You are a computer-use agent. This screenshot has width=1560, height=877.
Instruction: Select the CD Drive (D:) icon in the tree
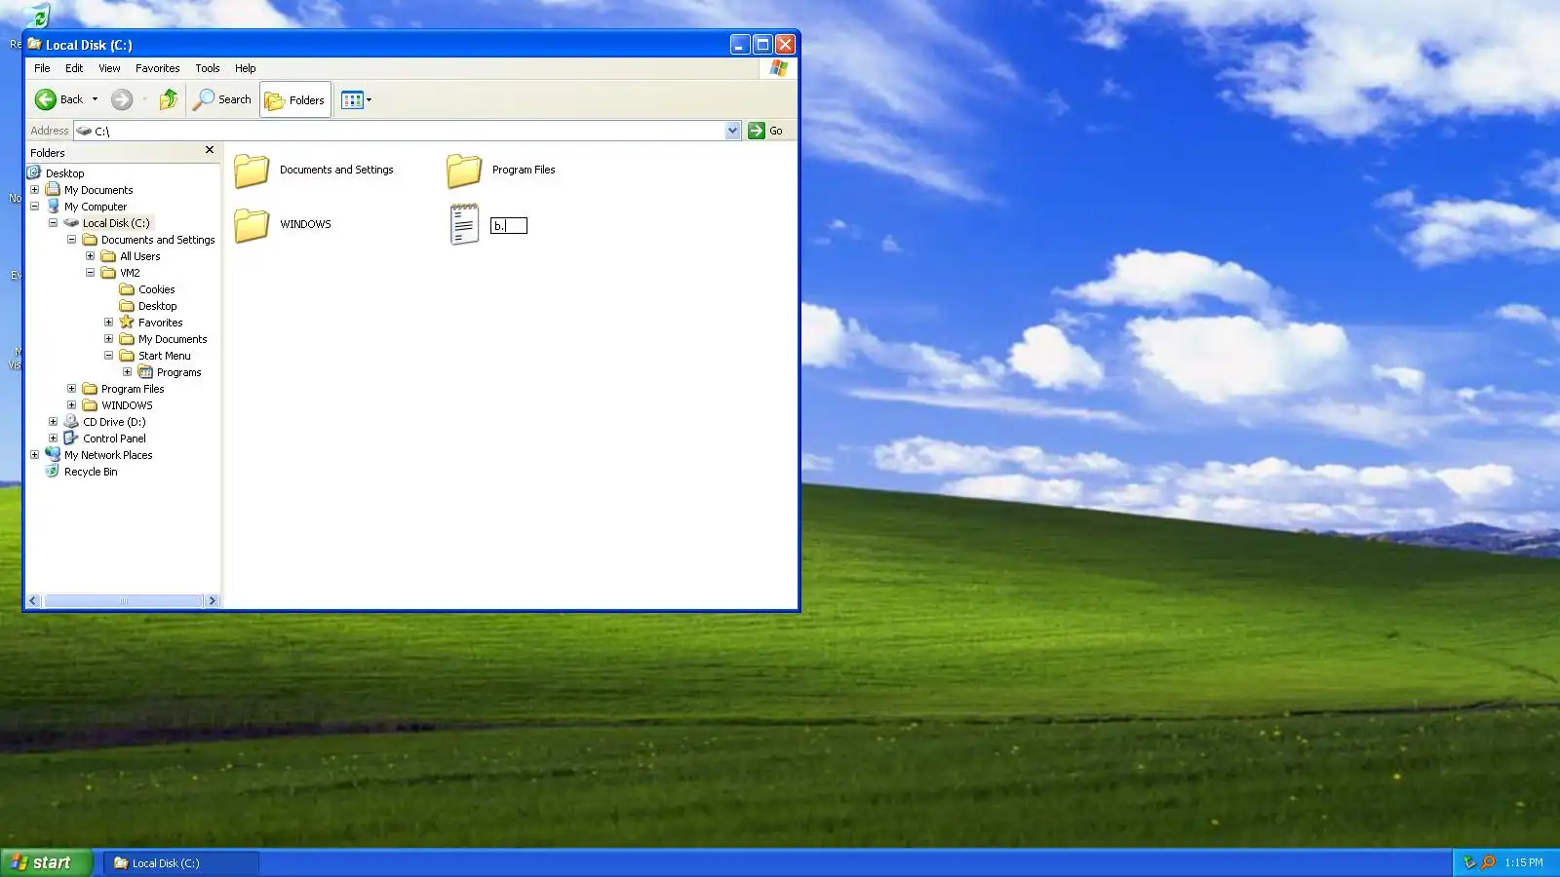click(x=71, y=421)
